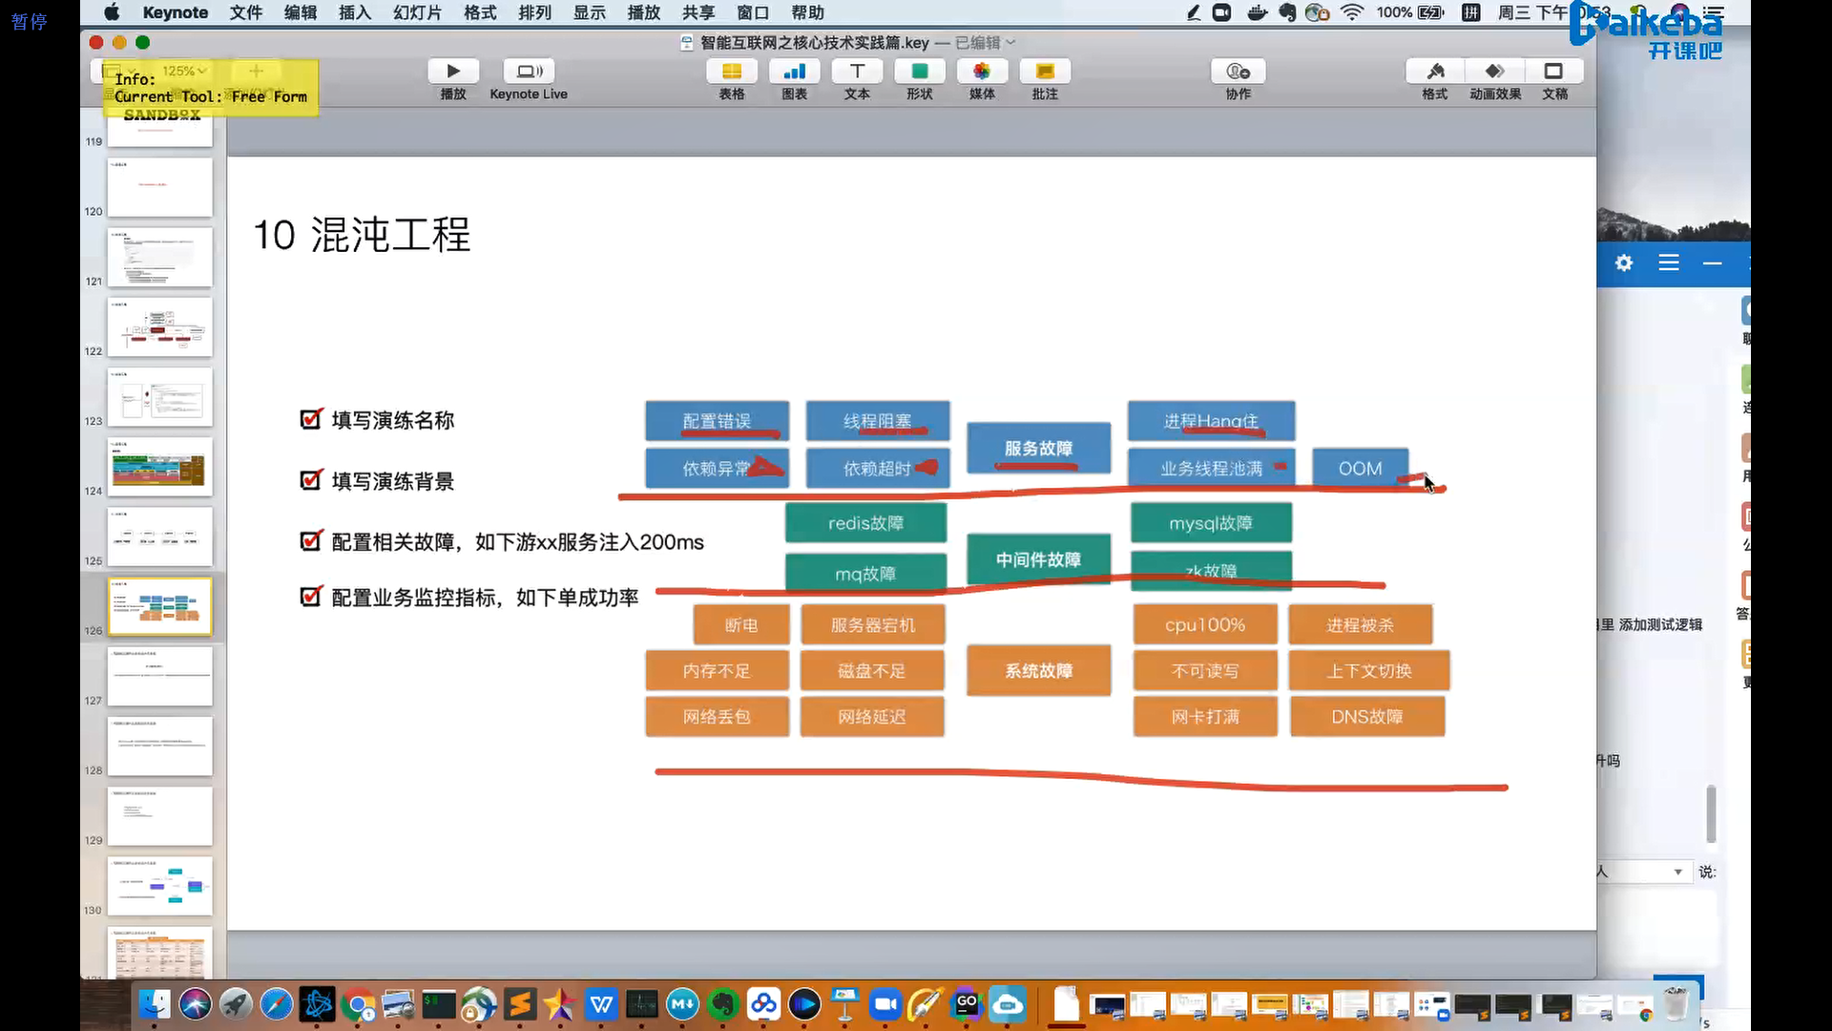Insert a chart using 图表 icon
1832x1031 pixels.
point(794,72)
